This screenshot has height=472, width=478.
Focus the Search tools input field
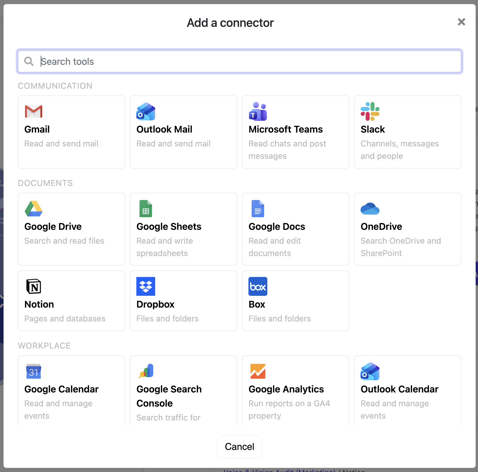[x=240, y=61]
